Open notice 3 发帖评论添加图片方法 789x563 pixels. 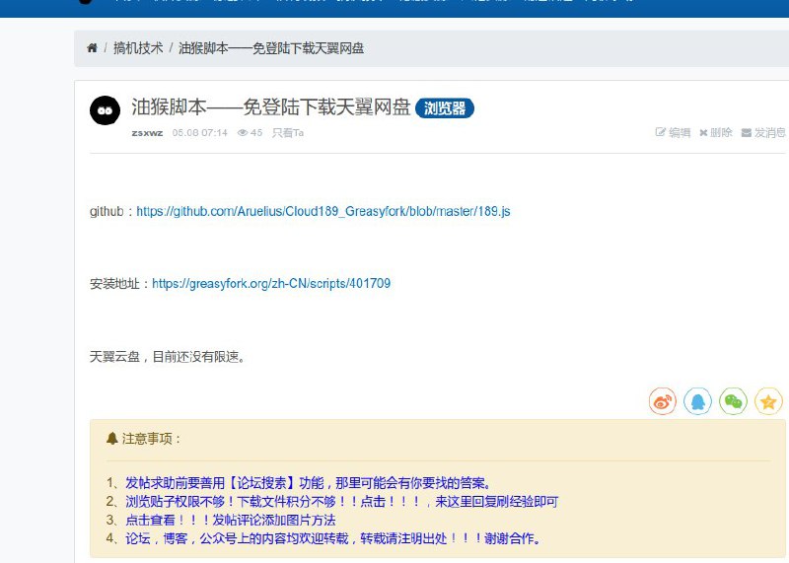[x=231, y=521]
